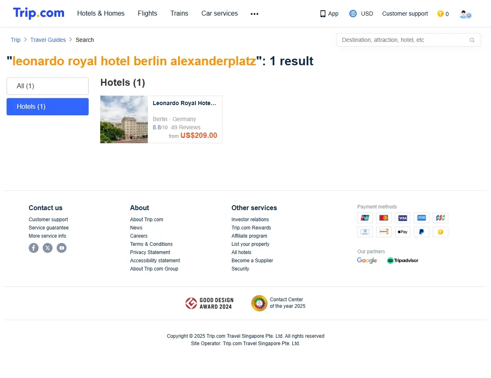This screenshot has height=378, width=491.
Task: Open More service info link
Action: coord(47,236)
